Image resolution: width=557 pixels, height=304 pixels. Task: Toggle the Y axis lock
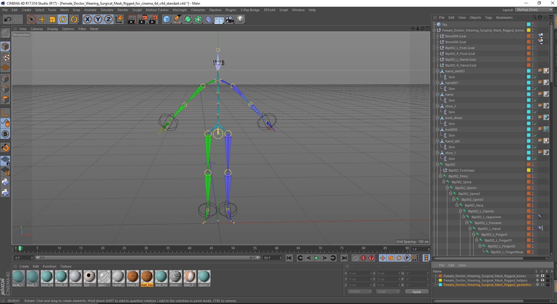[98, 20]
